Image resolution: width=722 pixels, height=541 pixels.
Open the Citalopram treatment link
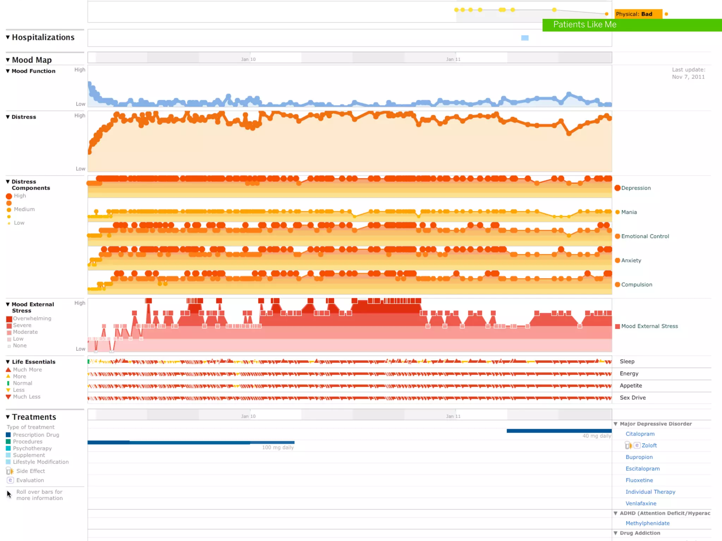pyautogui.click(x=640, y=434)
